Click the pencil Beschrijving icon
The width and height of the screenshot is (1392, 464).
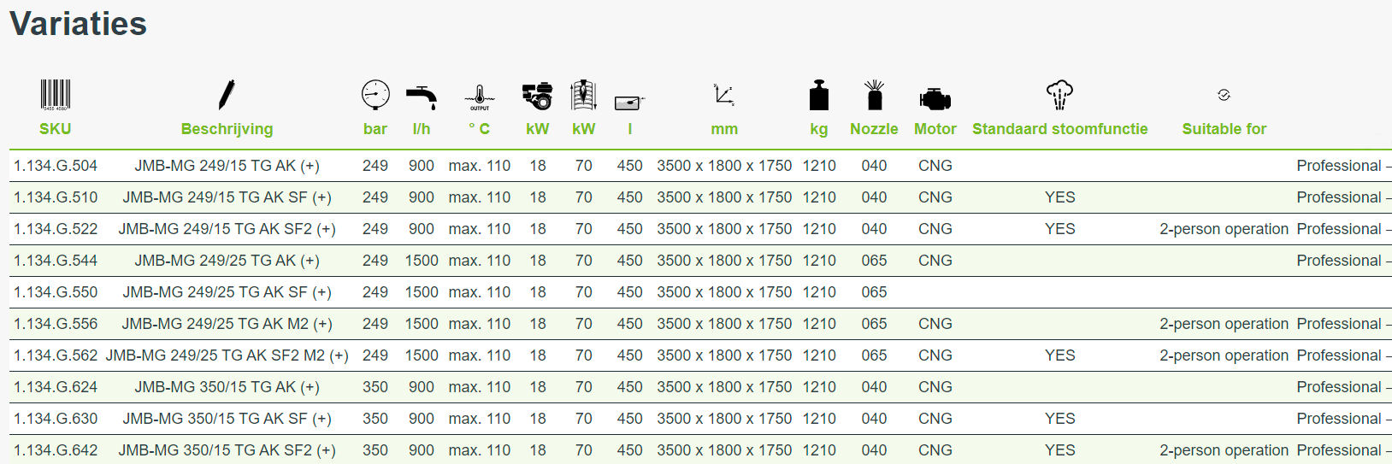tap(227, 95)
